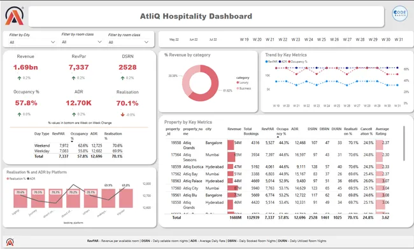Click the AtliQ logo at top left

point(15,16)
